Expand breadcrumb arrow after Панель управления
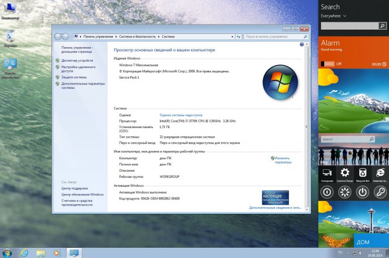 pos(116,36)
